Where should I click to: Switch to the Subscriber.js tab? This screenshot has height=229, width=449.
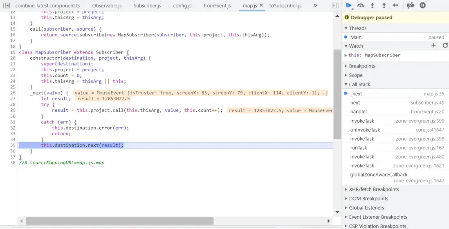pyautogui.click(x=147, y=6)
